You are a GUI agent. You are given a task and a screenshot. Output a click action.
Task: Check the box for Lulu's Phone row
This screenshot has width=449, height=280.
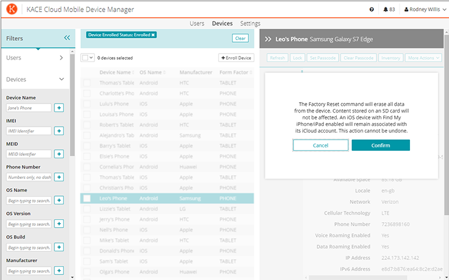tap(87, 104)
